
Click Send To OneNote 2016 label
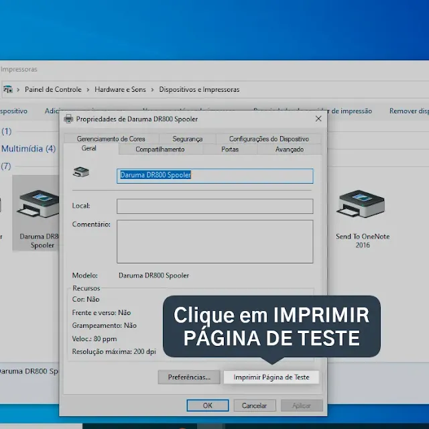[363, 241]
